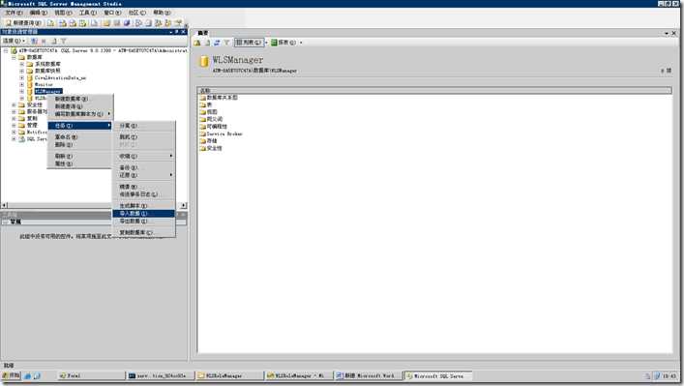Open the 文件(F) File menu
This screenshot has width=684, height=386.
click(x=14, y=13)
